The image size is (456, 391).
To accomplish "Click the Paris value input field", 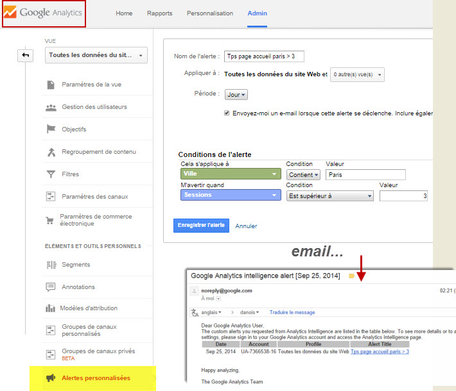I will (x=365, y=175).
